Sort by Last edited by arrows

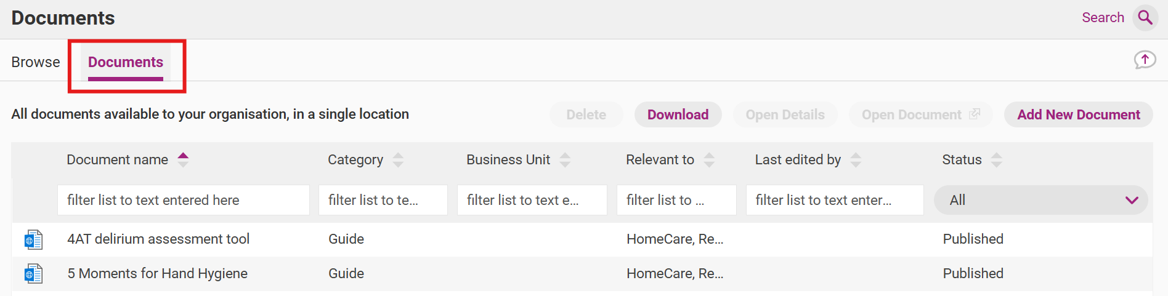[856, 160]
